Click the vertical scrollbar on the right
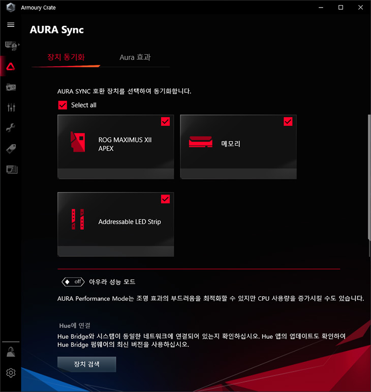Image resolution: width=371 pixels, height=392 pixels. tap(369, 177)
